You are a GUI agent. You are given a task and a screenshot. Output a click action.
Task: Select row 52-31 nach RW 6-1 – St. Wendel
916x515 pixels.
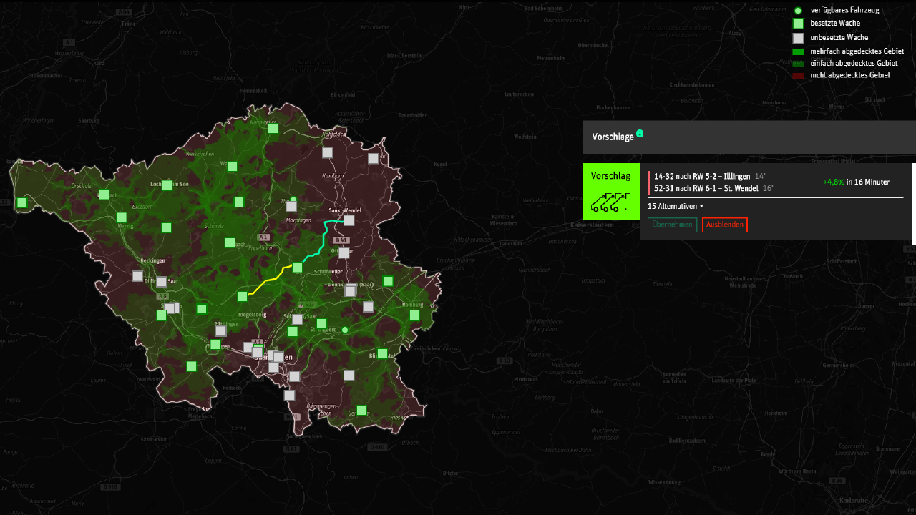click(713, 189)
